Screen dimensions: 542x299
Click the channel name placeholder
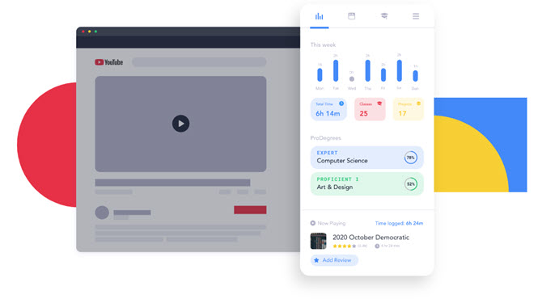[132, 213]
